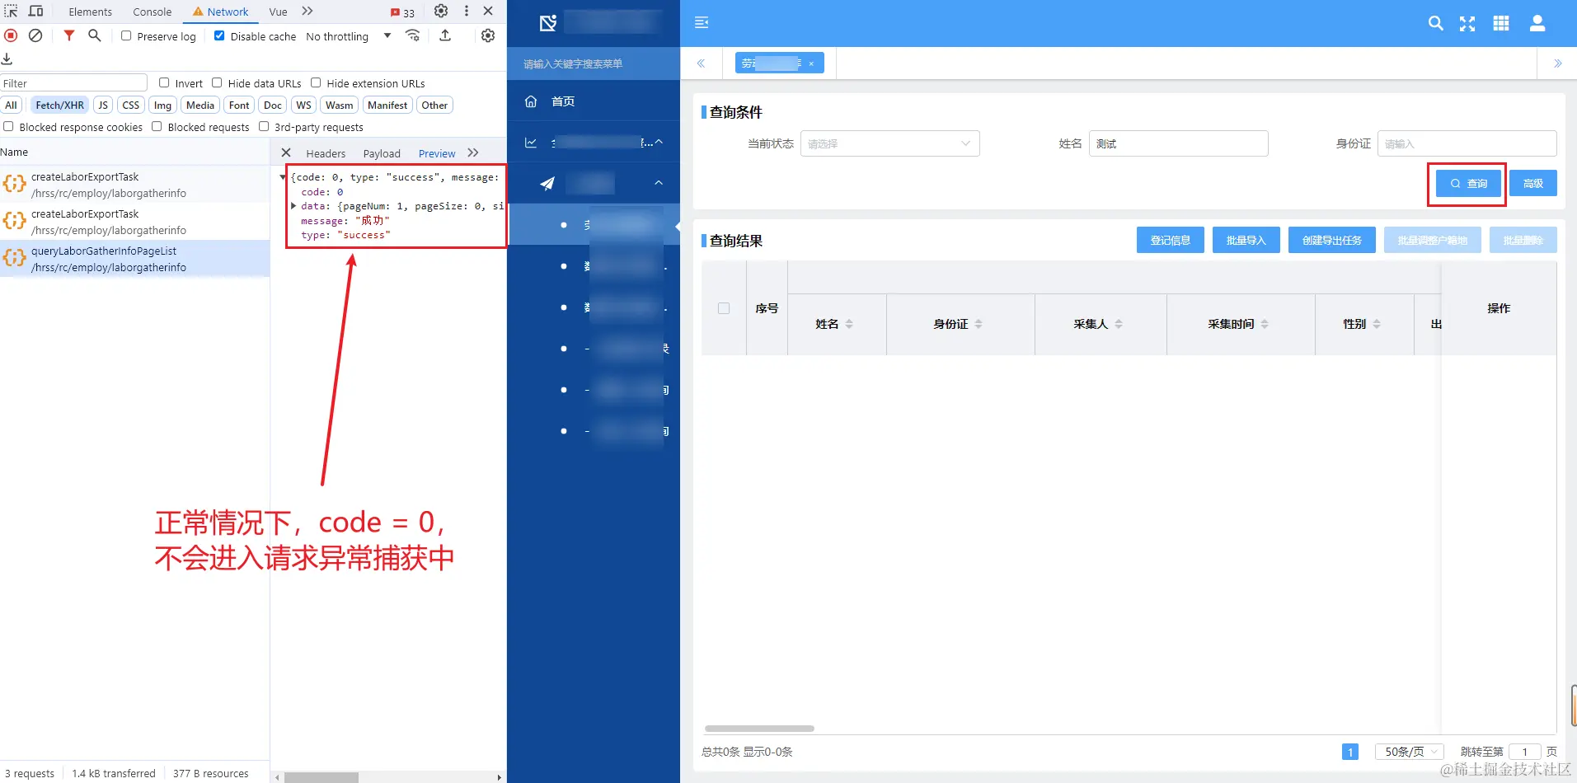Open network panel settings gear
Image resolution: width=1577 pixels, height=783 pixels.
488,35
